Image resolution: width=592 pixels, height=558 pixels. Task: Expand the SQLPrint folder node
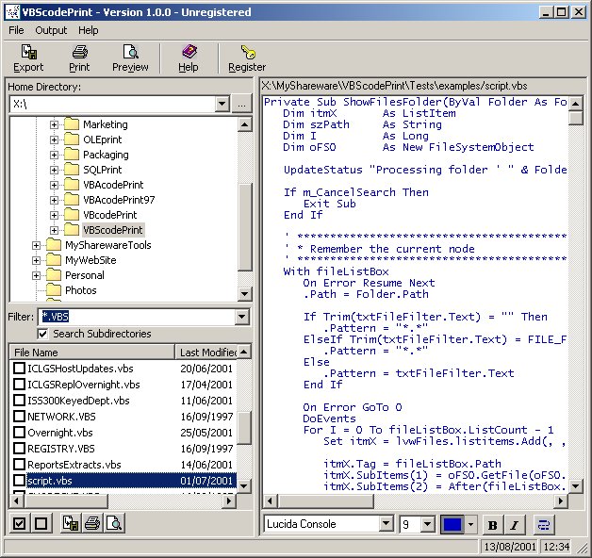click(54, 170)
